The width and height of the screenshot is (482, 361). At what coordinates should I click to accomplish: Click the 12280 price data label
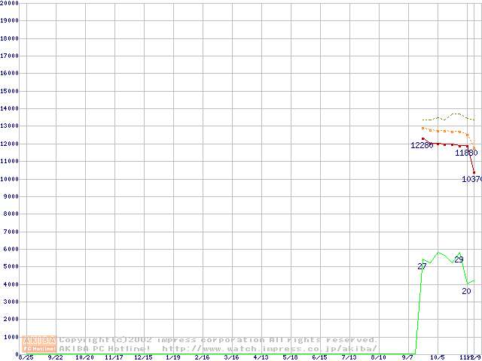coord(422,145)
